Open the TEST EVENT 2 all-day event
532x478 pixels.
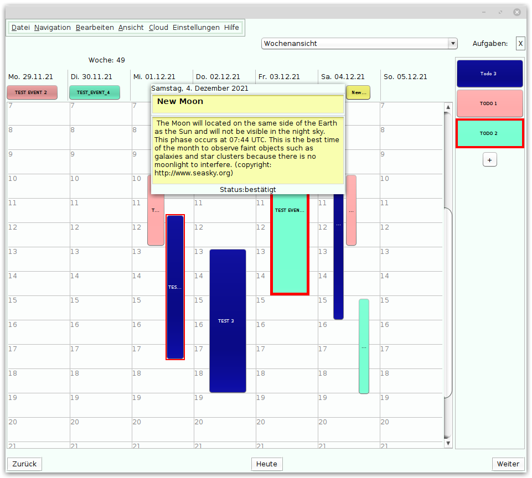[32, 92]
